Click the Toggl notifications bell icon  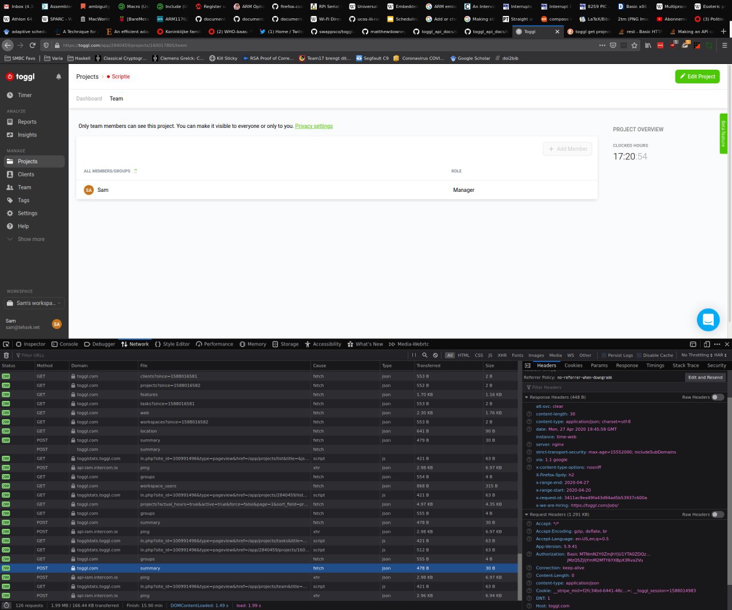[58, 77]
